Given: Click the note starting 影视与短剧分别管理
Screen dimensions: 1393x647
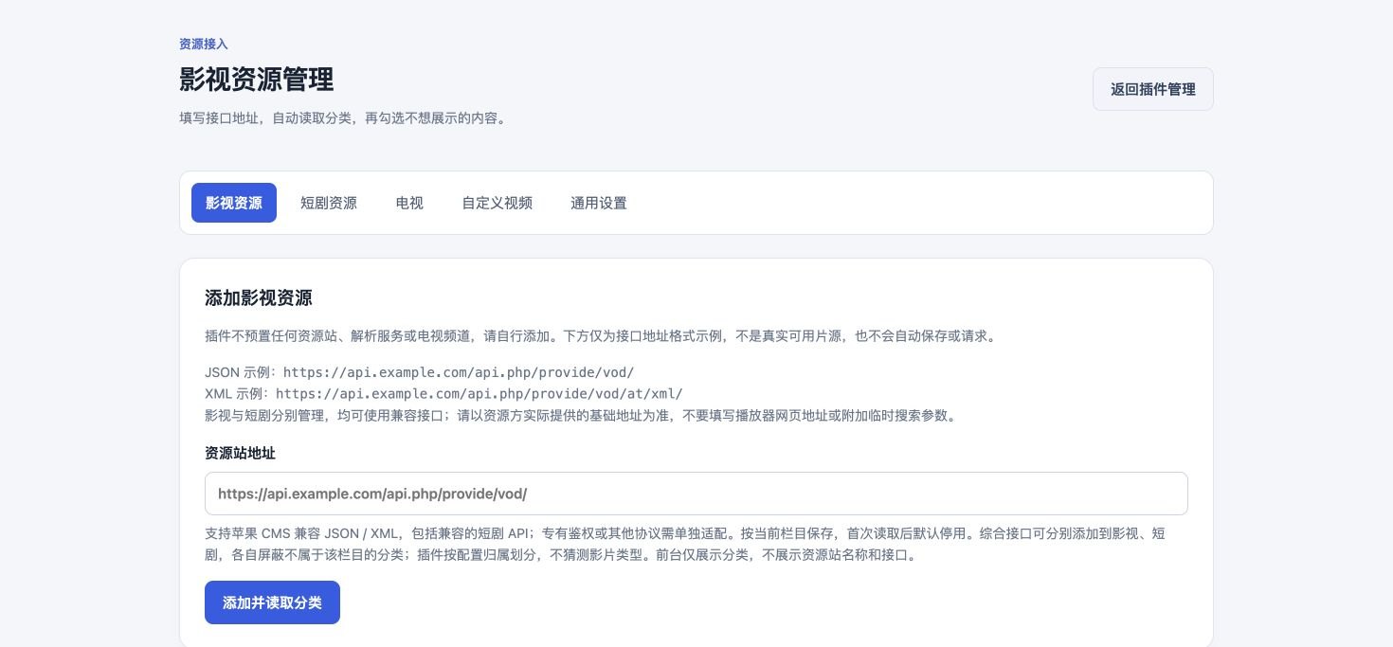Looking at the screenshot, I should (x=580, y=415).
